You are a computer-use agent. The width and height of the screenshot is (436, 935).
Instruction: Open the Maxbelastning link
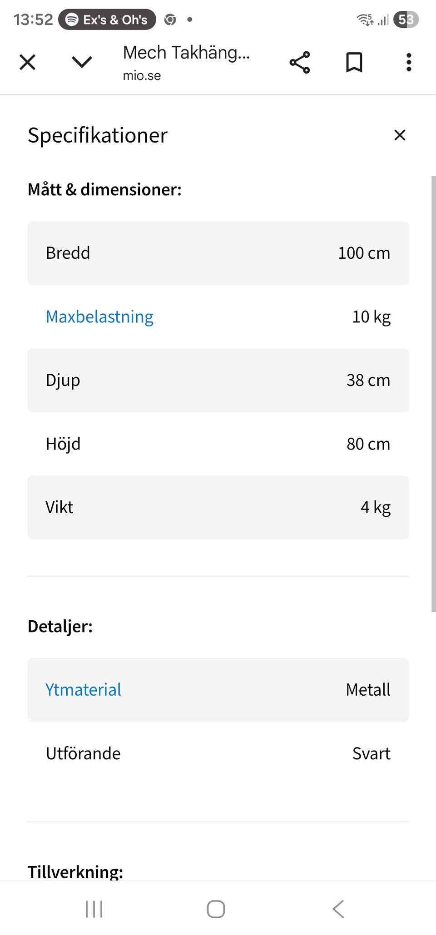click(99, 317)
